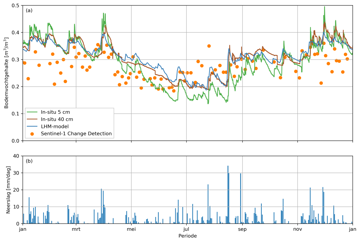Screen dimensions: 360x242
Task: Click the "sep" x-axis month label
Action: 242,229
